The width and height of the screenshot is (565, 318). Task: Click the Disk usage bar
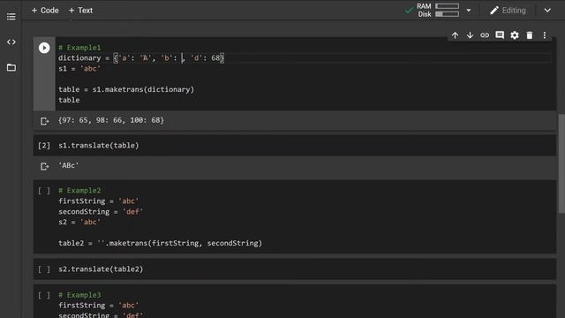tap(447, 14)
